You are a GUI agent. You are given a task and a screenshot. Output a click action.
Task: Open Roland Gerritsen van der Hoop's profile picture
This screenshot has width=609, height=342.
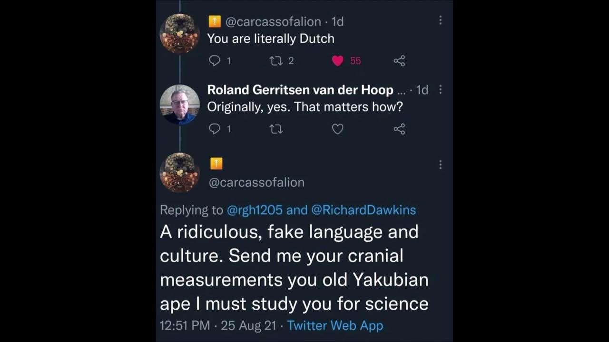click(x=179, y=104)
